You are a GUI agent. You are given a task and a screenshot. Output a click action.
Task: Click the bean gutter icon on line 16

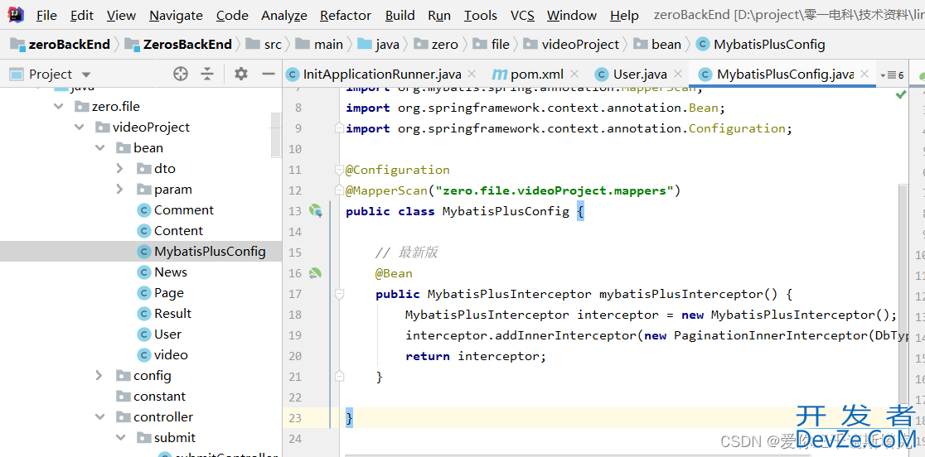(x=316, y=272)
